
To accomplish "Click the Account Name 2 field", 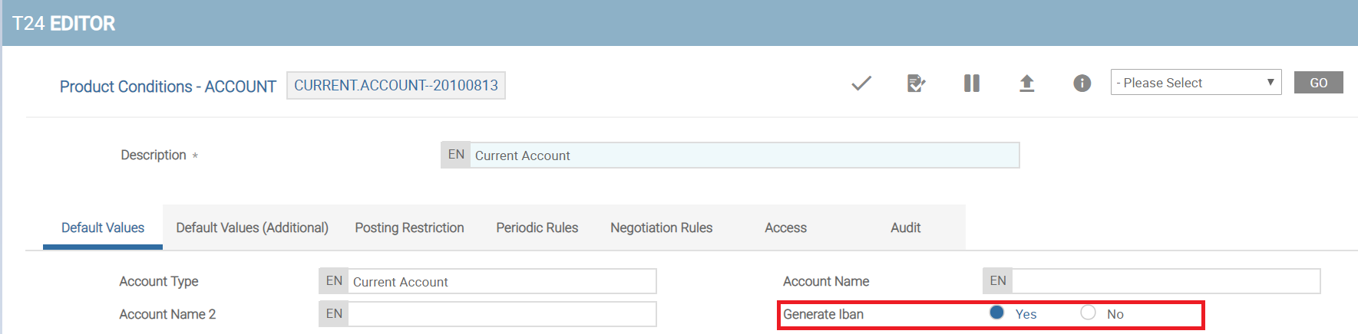I will point(502,314).
